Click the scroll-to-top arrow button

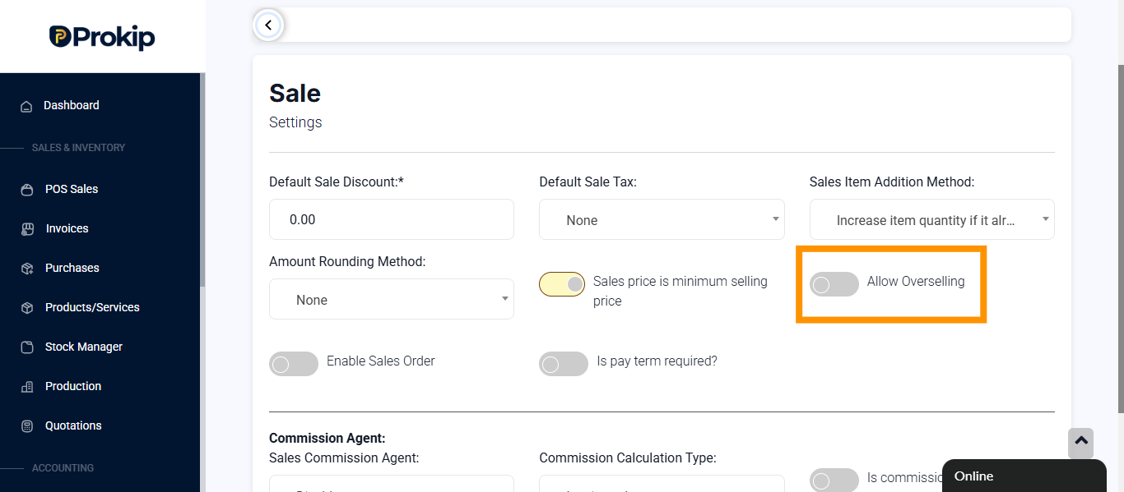click(1081, 444)
